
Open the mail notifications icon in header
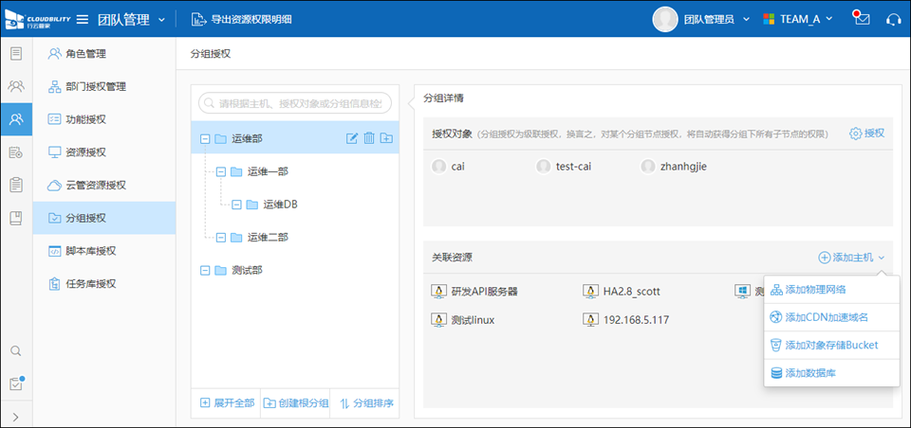click(862, 19)
